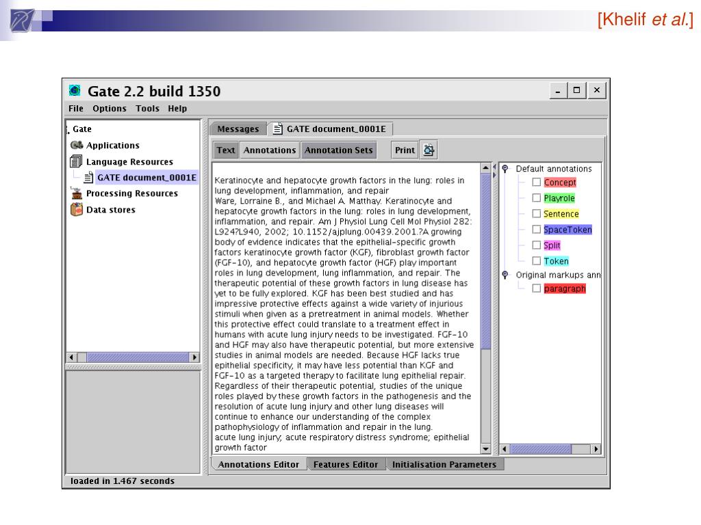Click the Language Resources documents icon
The height and width of the screenshot is (525, 701).
pos(77,161)
